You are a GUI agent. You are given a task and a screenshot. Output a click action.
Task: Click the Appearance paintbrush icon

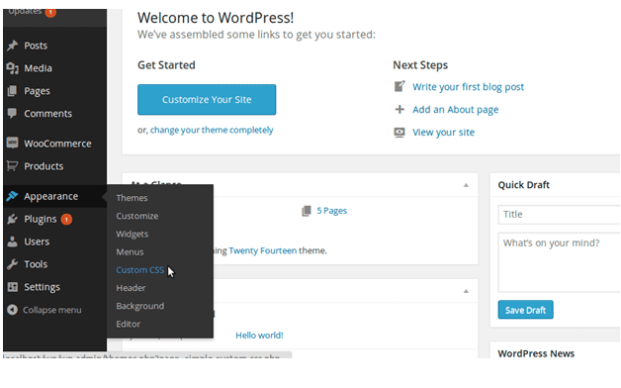pyautogui.click(x=12, y=196)
